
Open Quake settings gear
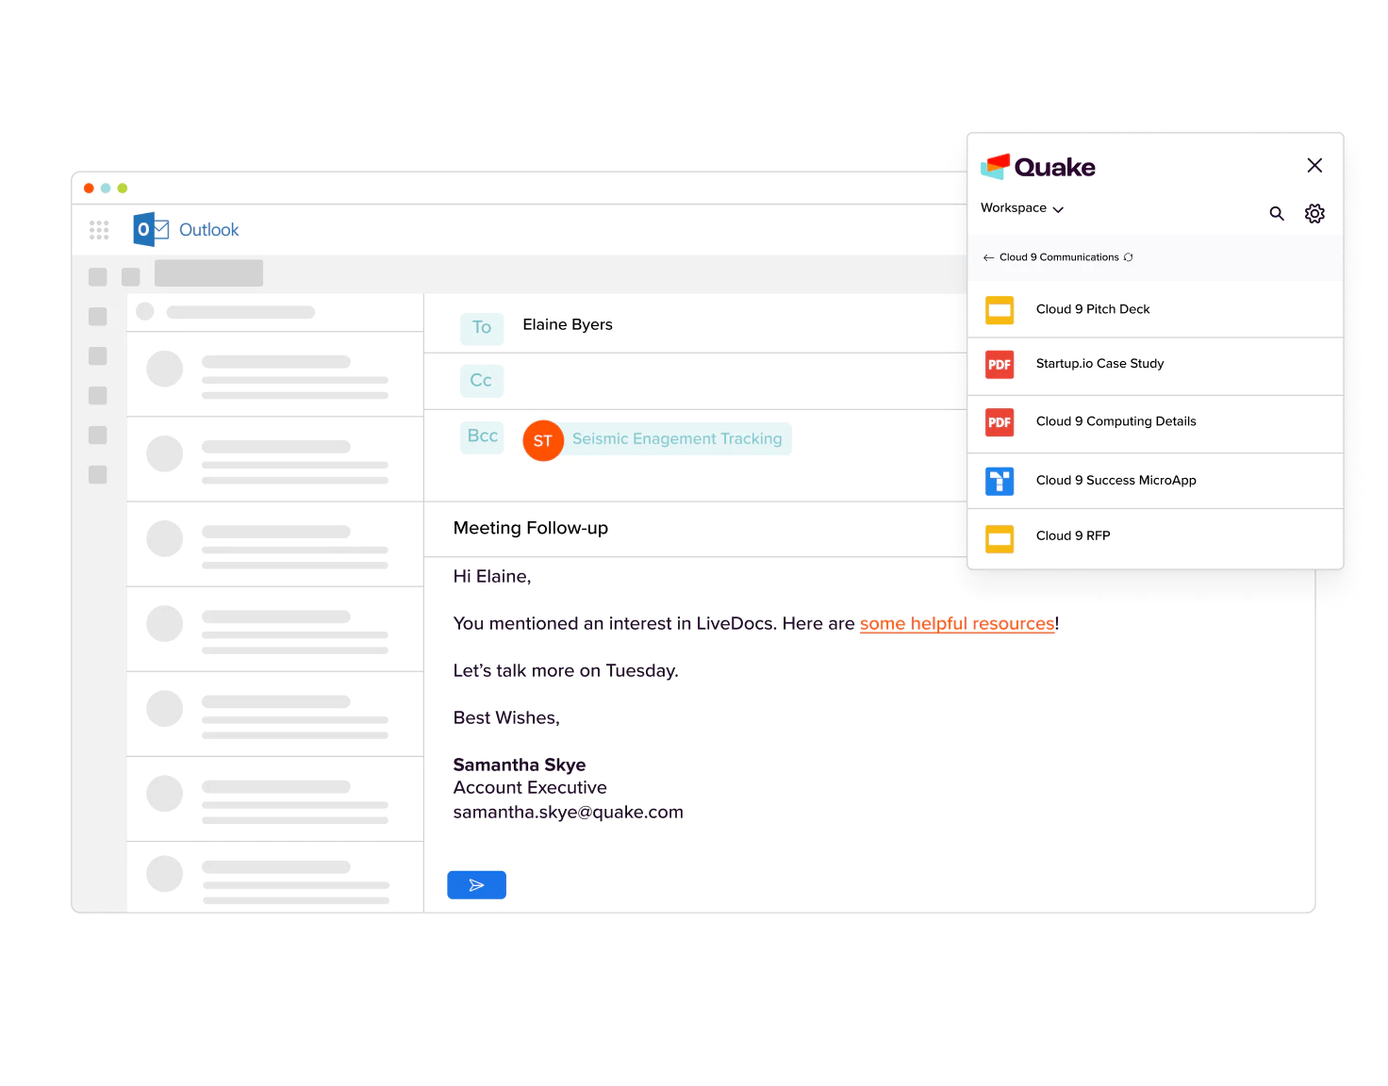coord(1314,213)
